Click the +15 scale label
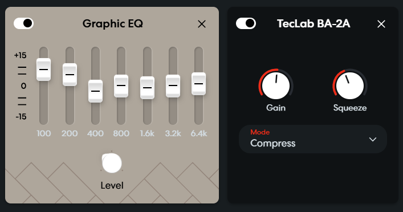403x212 pixels. point(21,55)
